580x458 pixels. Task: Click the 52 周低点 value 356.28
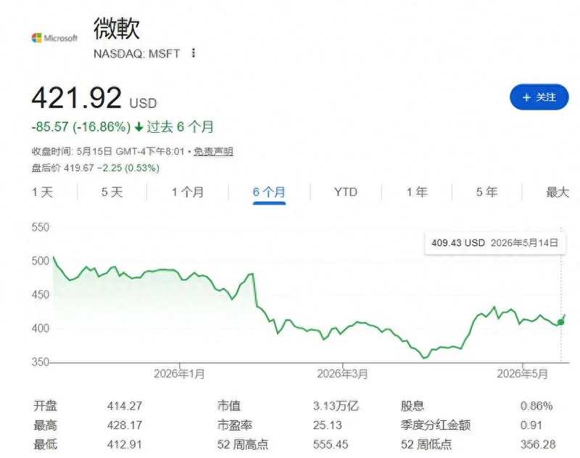(538, 444)
